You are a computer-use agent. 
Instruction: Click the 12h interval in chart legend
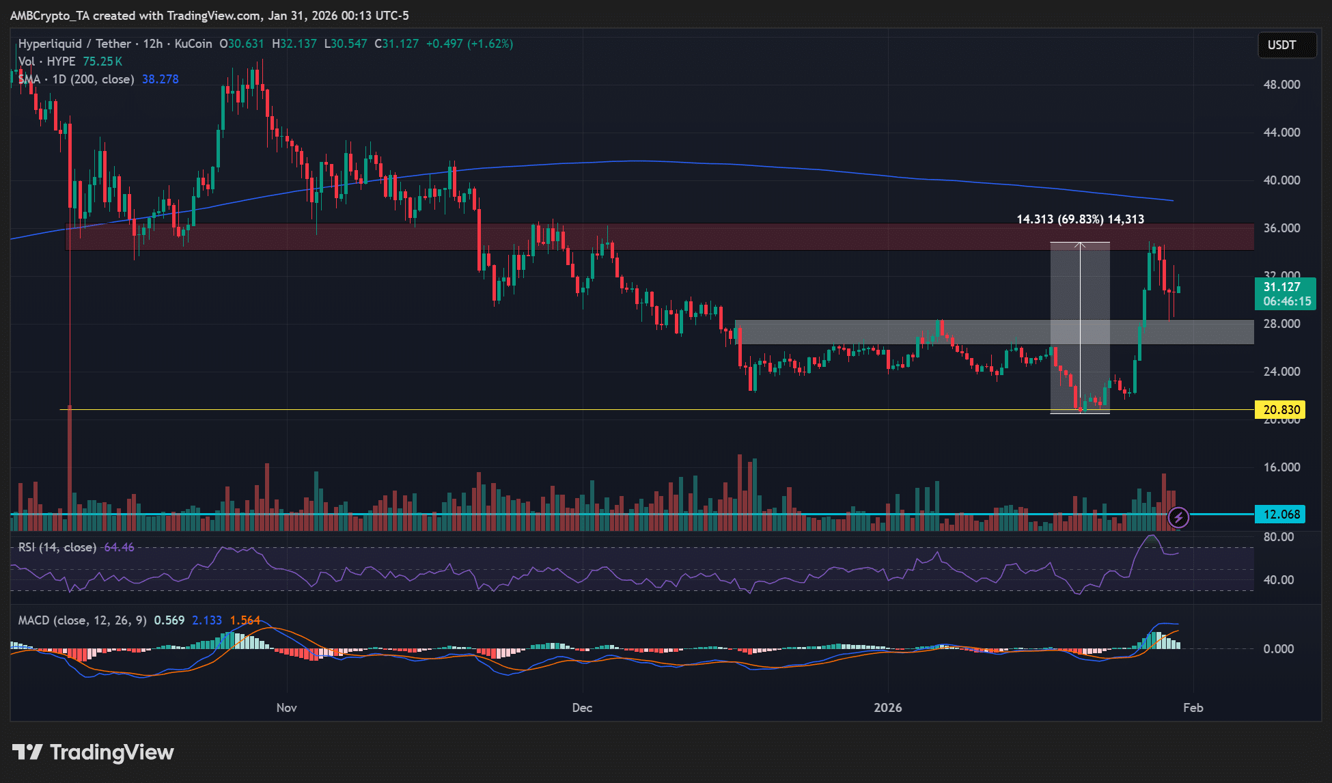coord(152,44)
